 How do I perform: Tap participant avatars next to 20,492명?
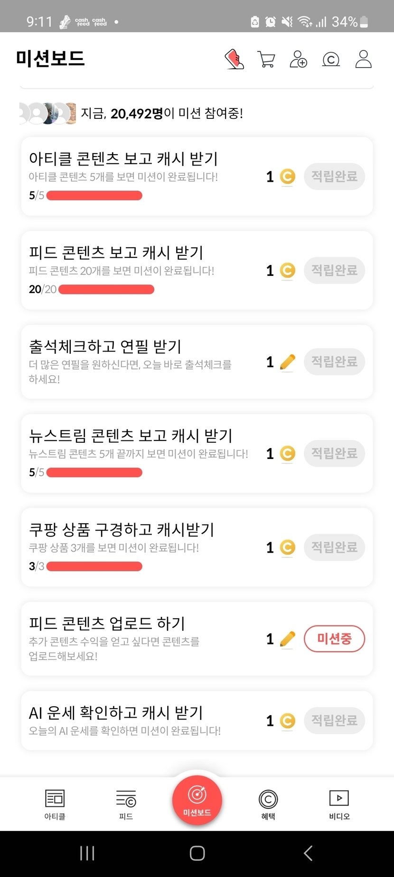pos(47,113)
